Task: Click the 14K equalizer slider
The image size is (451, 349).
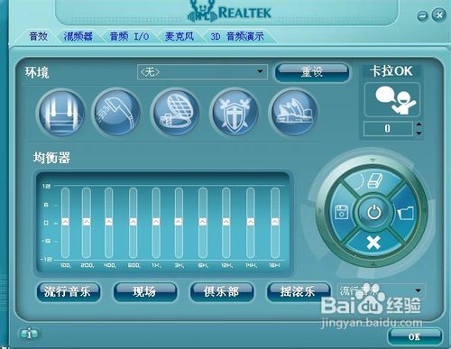Action: pyautogui.click(x=251, y=223)
